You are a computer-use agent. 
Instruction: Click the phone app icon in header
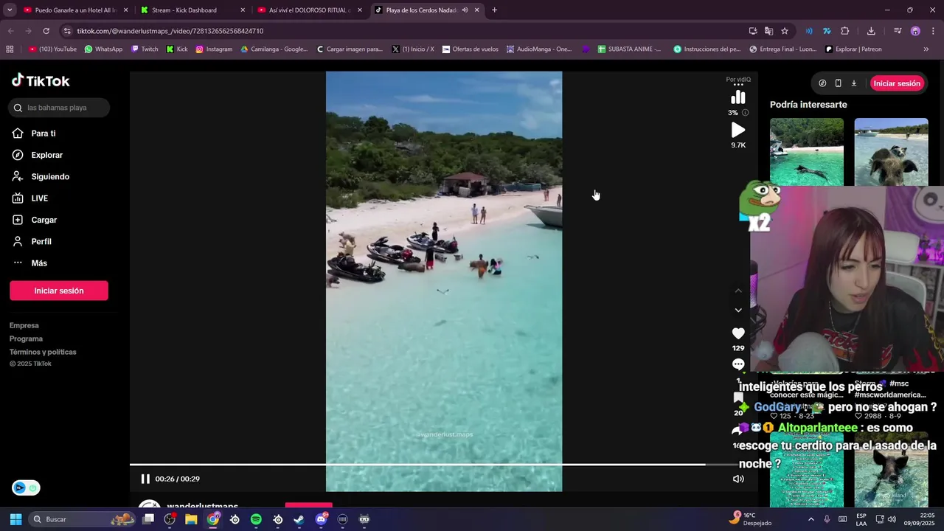(x=838, y=83)
